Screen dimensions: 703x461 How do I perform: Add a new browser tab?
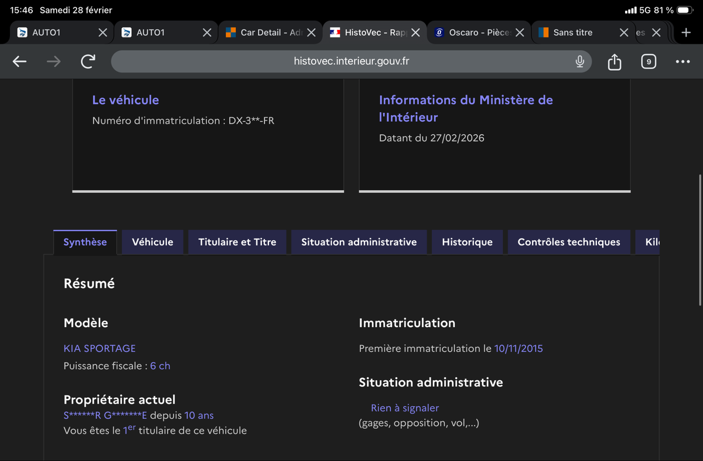coord(686,33)
